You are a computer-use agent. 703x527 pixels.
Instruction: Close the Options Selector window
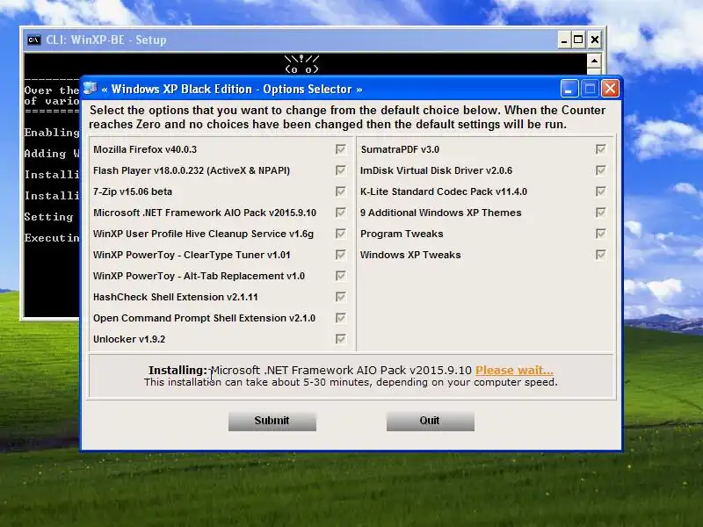click(610, 89)
